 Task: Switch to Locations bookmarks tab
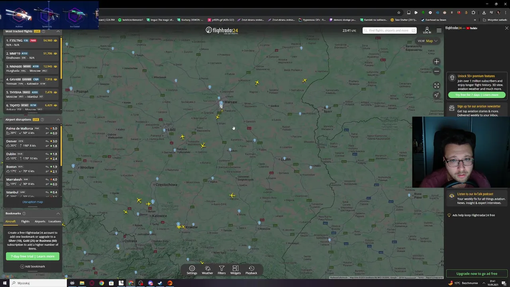pos(55,221)
